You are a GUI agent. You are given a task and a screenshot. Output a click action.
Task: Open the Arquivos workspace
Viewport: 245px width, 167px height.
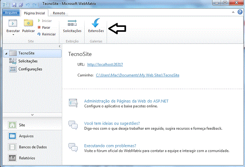32,136
